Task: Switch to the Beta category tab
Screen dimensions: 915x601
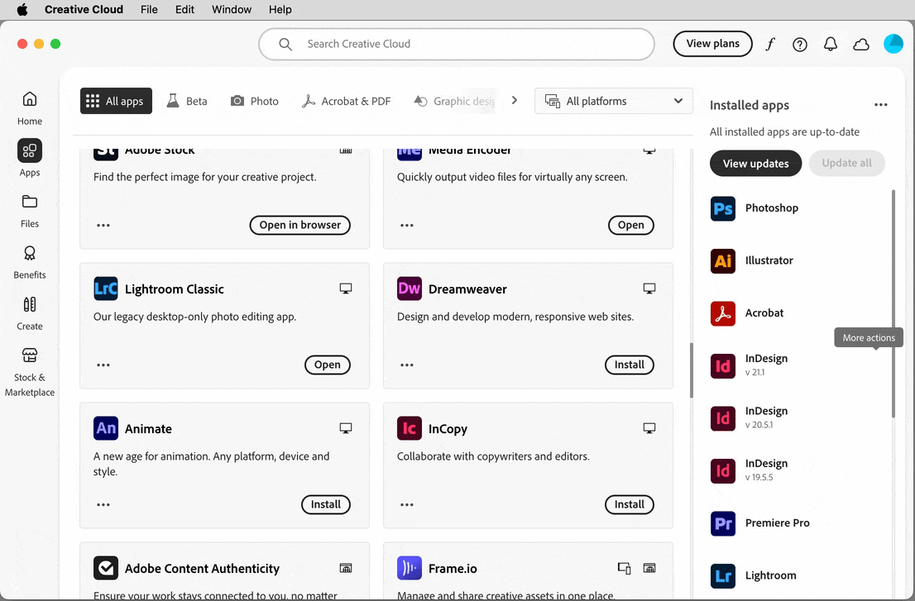Action: (187, 101)
